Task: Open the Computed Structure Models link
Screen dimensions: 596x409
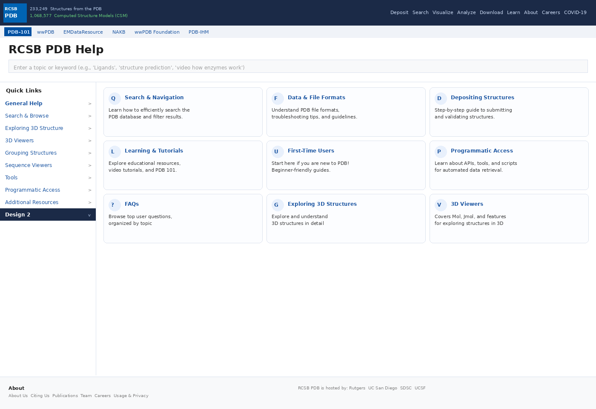Action: click(91, 15)
